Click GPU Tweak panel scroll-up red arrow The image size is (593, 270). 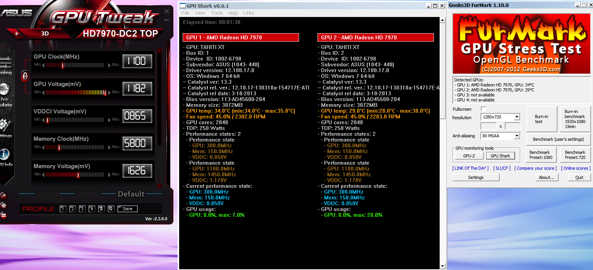tap(160, 51)
